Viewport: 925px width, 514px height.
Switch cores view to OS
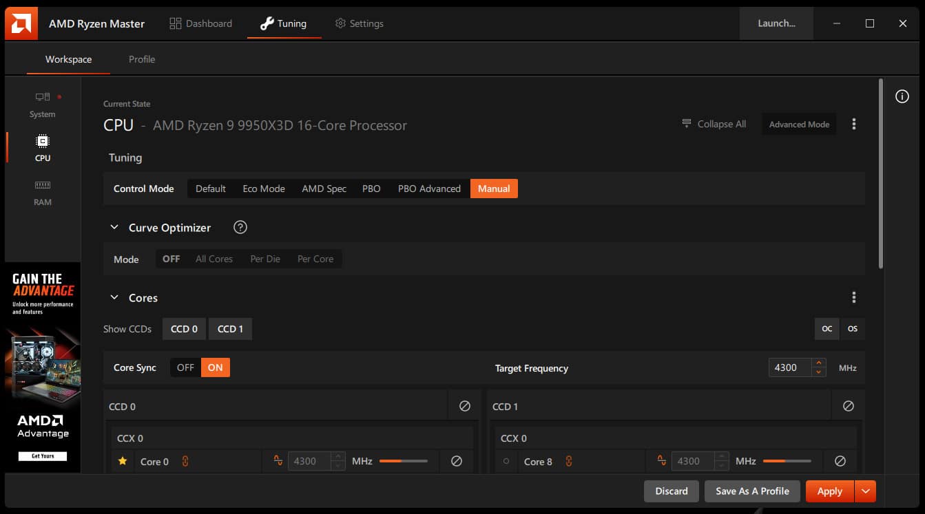pyautogui.click(x=853, y=329)
